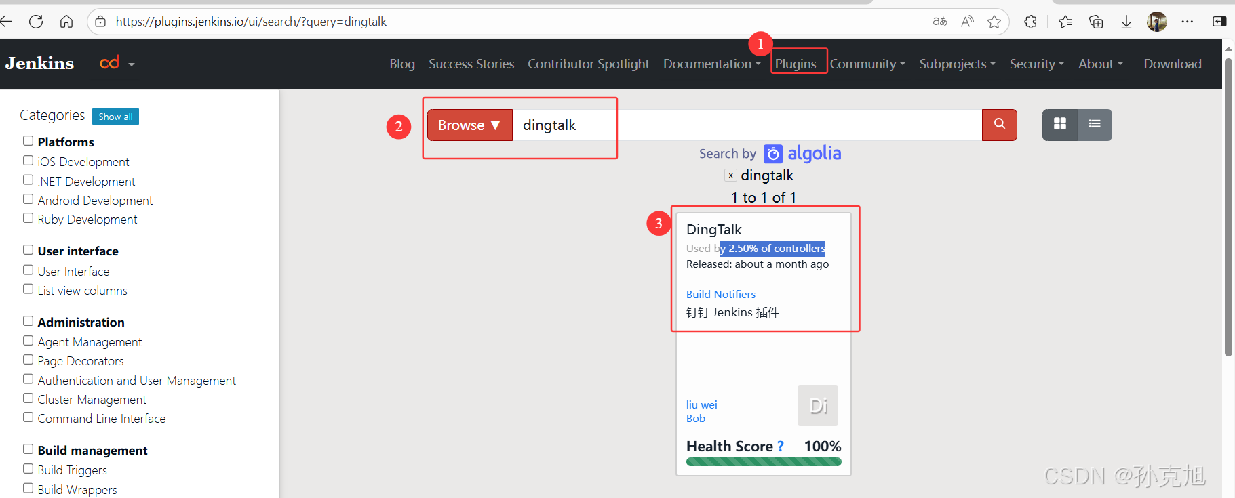
Task: Open the Security dropdown menu
Action: pos(1037,64)
